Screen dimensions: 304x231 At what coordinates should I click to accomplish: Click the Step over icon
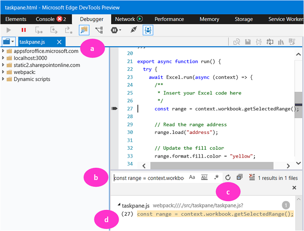click(54, 30)
